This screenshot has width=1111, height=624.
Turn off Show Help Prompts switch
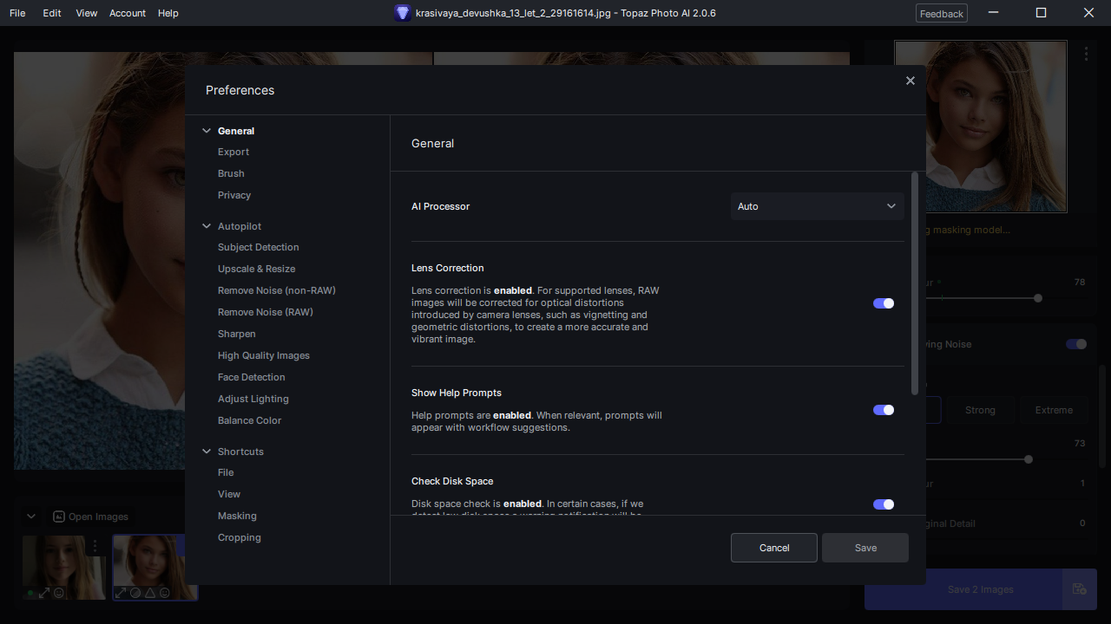click(884, 410)
